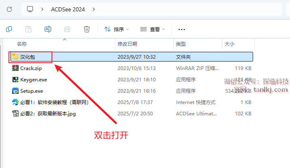Sort by the 类型 column header

click(181, 44)
